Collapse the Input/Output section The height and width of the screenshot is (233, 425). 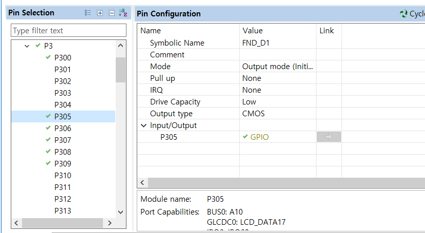[144, 125]
